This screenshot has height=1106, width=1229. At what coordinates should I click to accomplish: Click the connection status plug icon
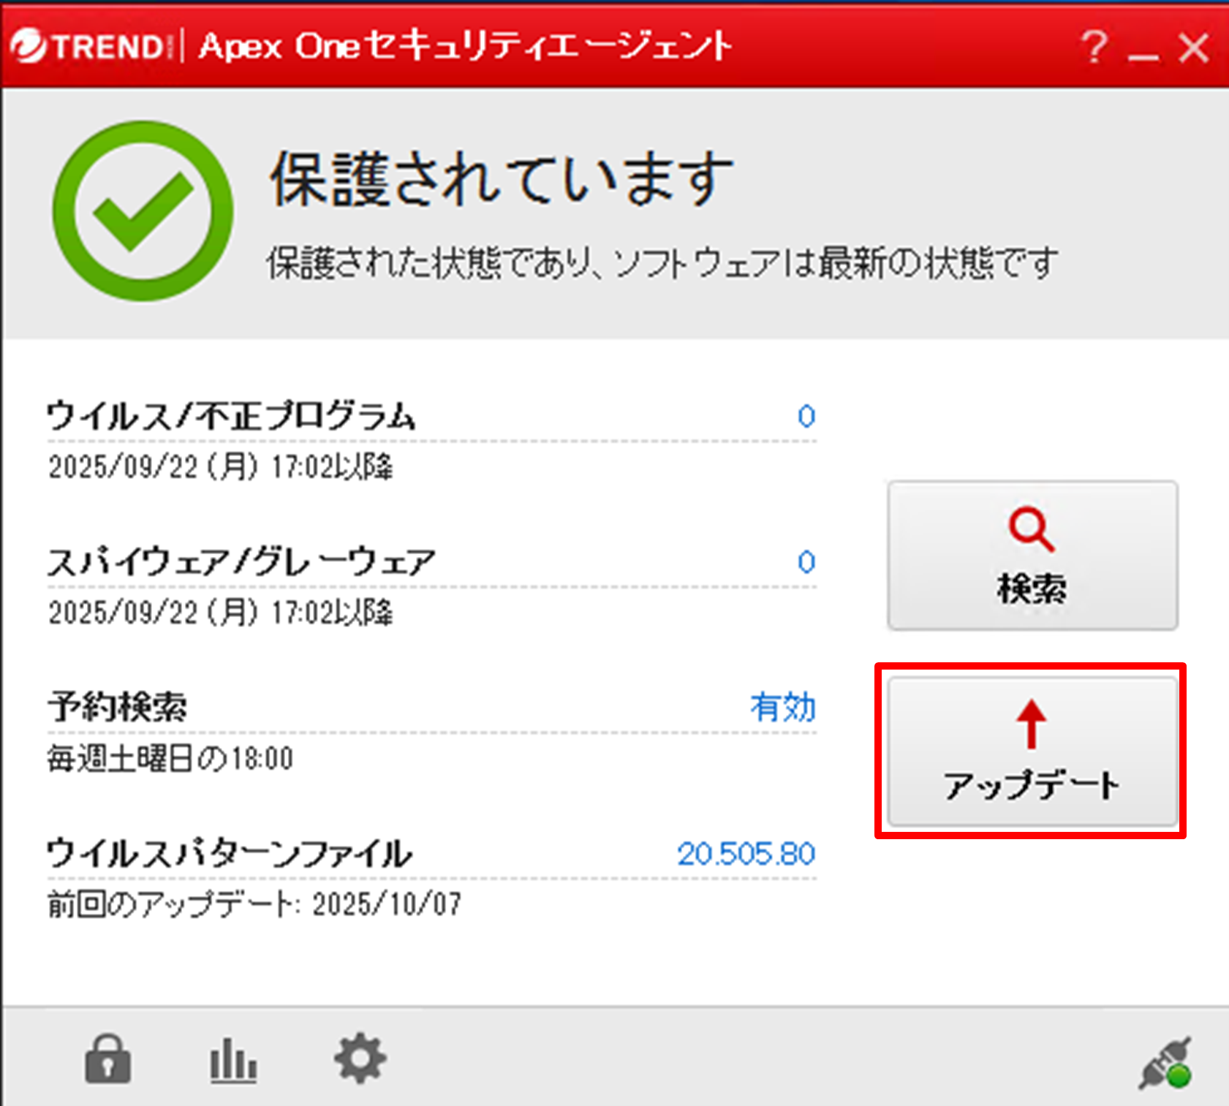point(1167,1064)
